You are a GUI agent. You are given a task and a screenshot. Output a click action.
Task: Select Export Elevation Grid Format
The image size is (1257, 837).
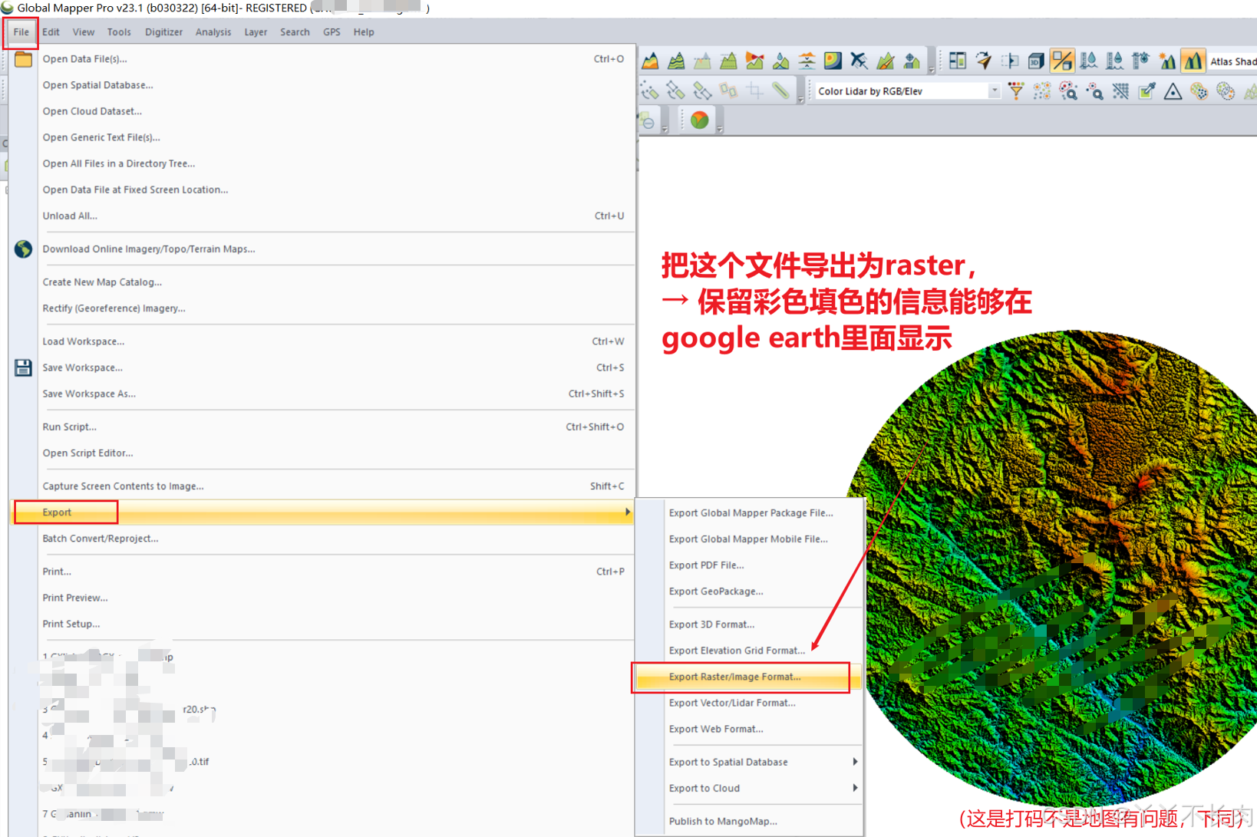tap(748, 651)
